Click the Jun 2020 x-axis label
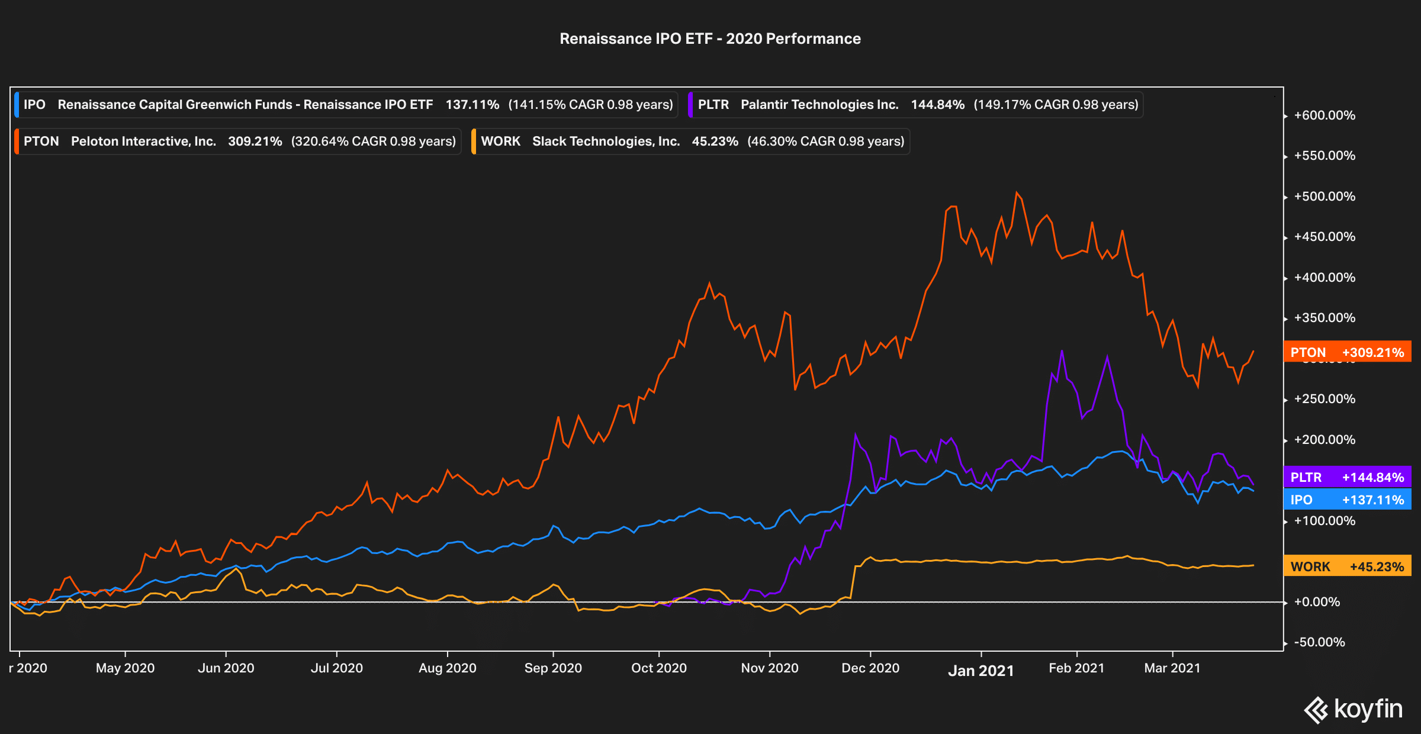Viewport: 1421px width, 734px height. pos(226,668)
